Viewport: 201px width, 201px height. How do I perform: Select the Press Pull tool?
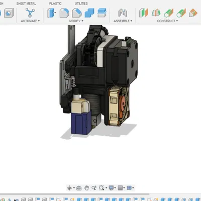pyautogui.click(x=51, y=13)
